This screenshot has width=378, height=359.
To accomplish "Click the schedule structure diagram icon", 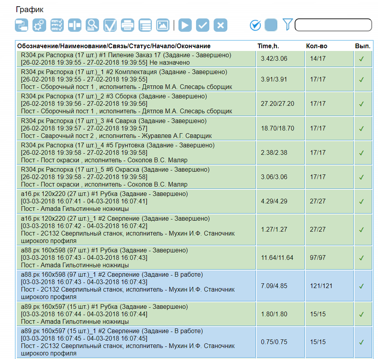I will [x=22, y=25].
